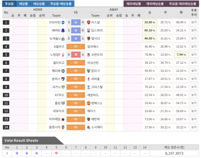Click the highlighted 7.94 % loss cell
This screenshot has width=201, height=158.
tap(181, 55)
